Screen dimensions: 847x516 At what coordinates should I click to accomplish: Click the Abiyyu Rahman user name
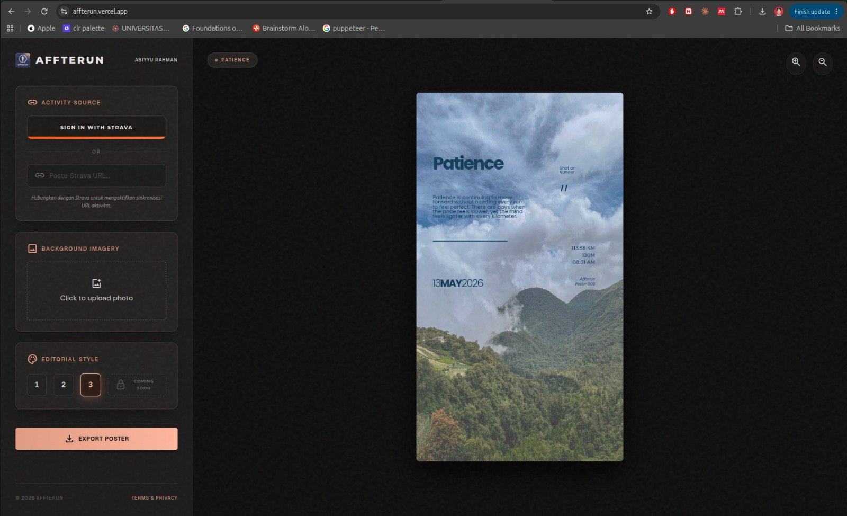tap(156, 60)
